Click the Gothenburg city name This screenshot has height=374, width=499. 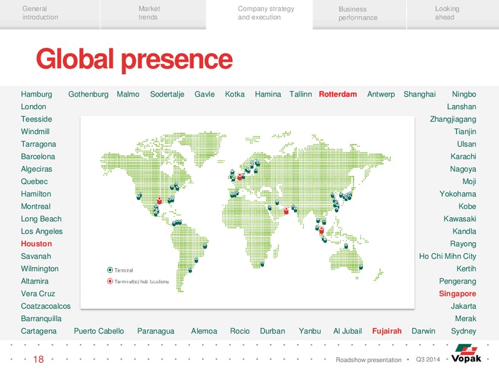click(88, 94)
